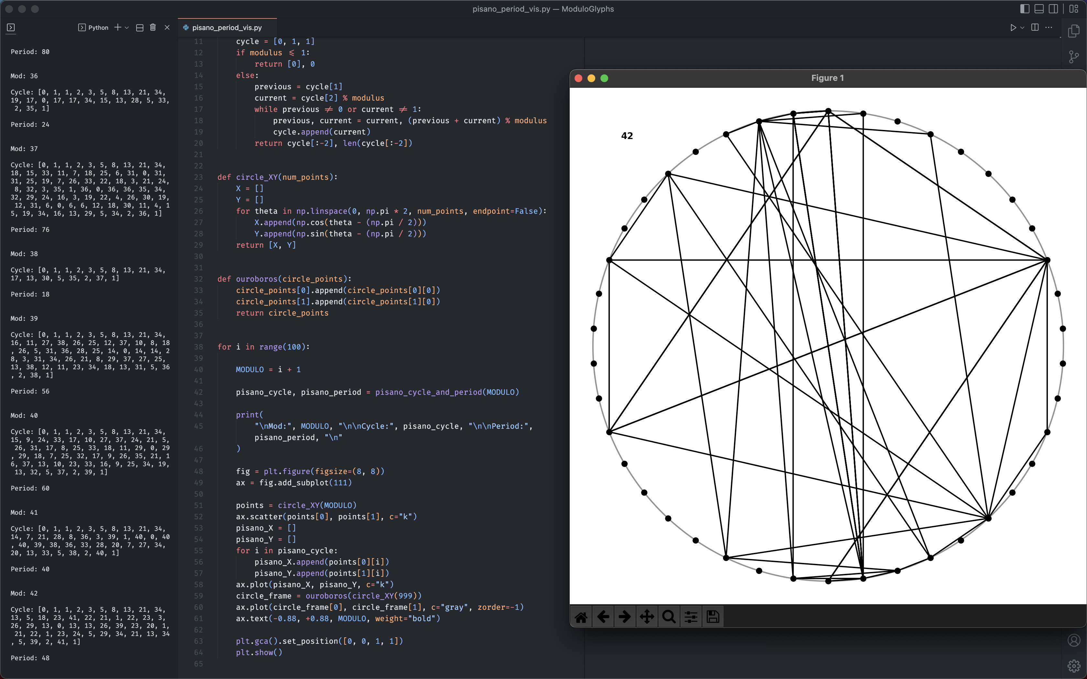
Task: Activate the Pan tool in the plot toolbar
Action: click(647, 616)
